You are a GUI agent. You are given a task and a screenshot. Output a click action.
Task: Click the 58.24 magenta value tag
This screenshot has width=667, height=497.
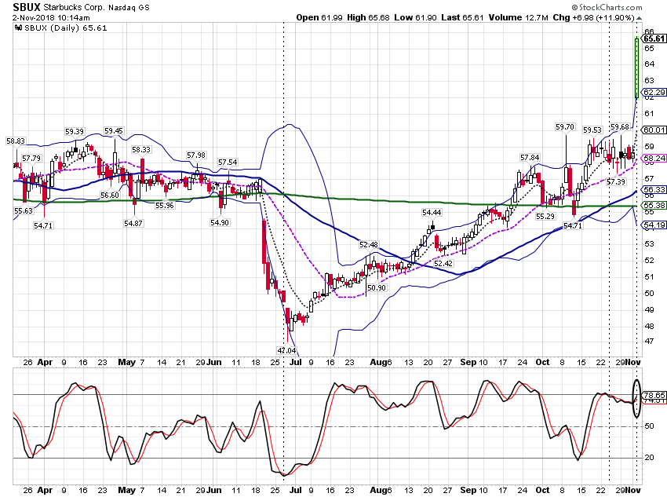click(x=654, y=159)
